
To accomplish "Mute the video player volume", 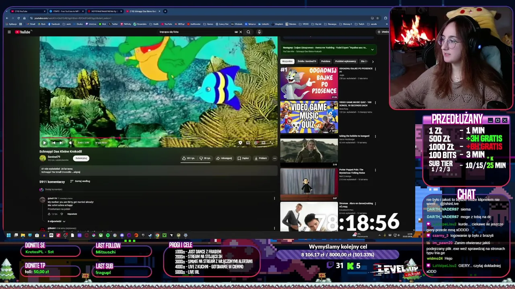I will tap(71, 142).
